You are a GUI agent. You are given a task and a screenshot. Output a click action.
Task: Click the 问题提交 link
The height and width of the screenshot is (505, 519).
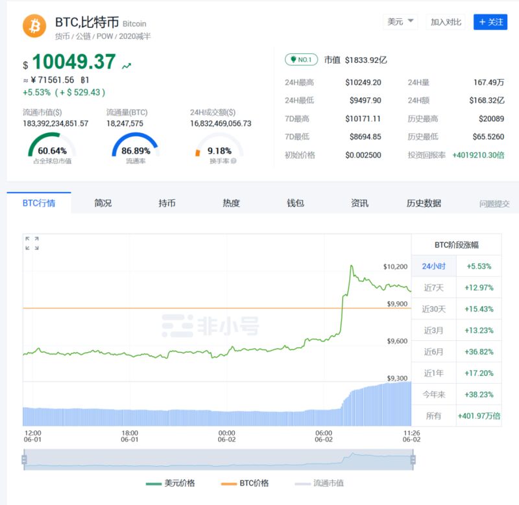tap(494, 204)
